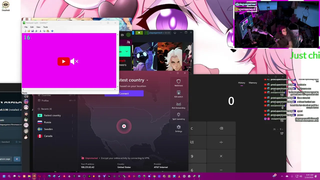Click the C clear button in Calculator

click(192, 128)
